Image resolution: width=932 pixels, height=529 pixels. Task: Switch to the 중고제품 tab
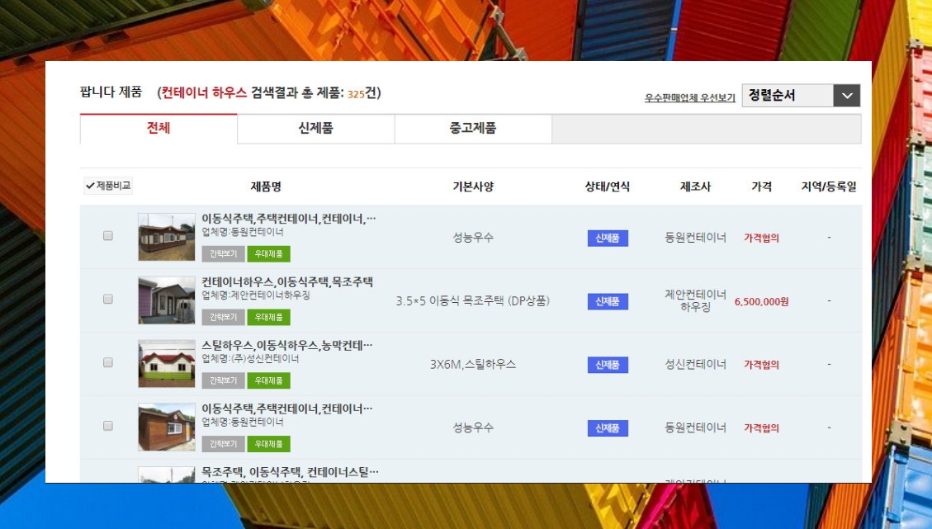(x=473, y=129)
